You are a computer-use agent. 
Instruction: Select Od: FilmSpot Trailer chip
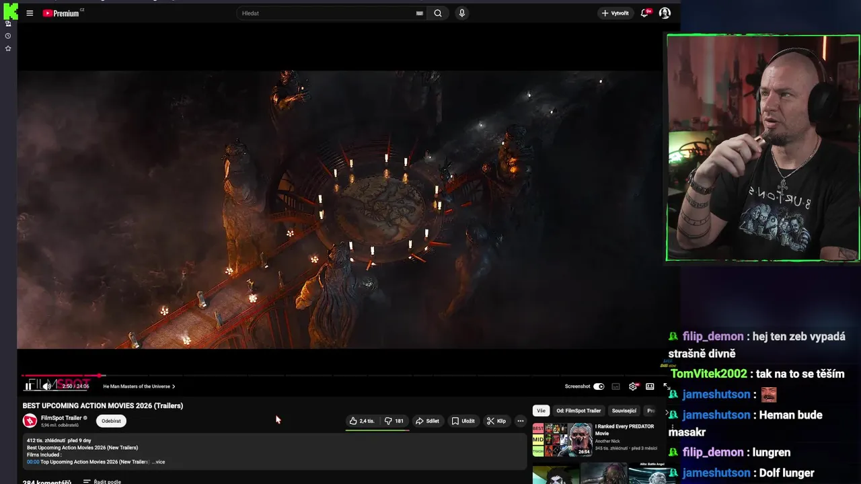coord(578,410)
